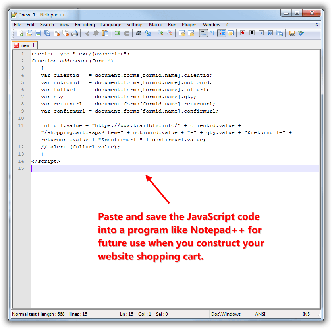Save the document with the Save icon
This screenshot has width=332, height=329.
click(x=38, y=33)
